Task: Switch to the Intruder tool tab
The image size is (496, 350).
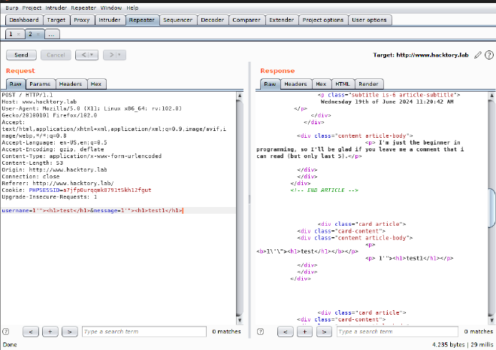Action: pyautogui.click(x=110, y=20)
